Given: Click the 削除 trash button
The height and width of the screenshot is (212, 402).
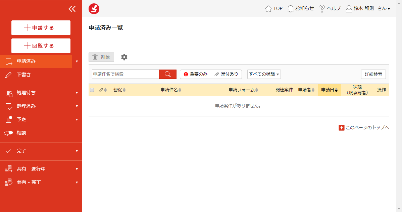Looking at the screenshot, I should (x=101, y=57).
